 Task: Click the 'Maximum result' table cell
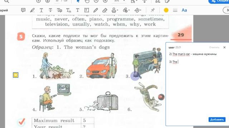[x=57, y=121]
